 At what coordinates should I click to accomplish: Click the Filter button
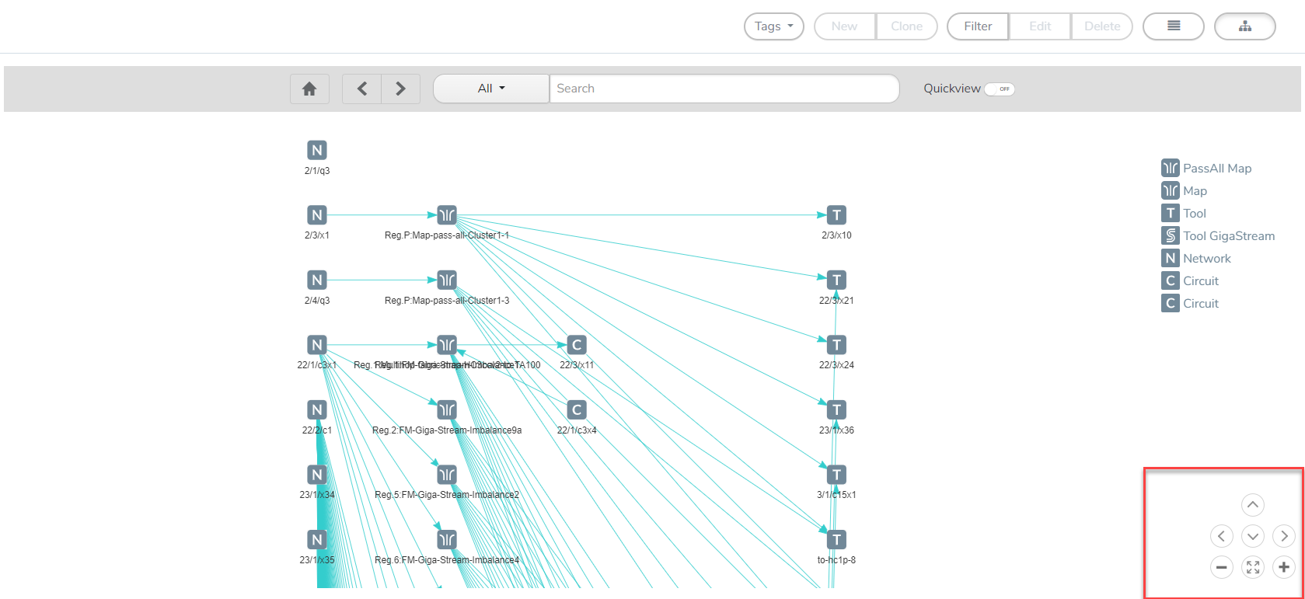point(978,26)
